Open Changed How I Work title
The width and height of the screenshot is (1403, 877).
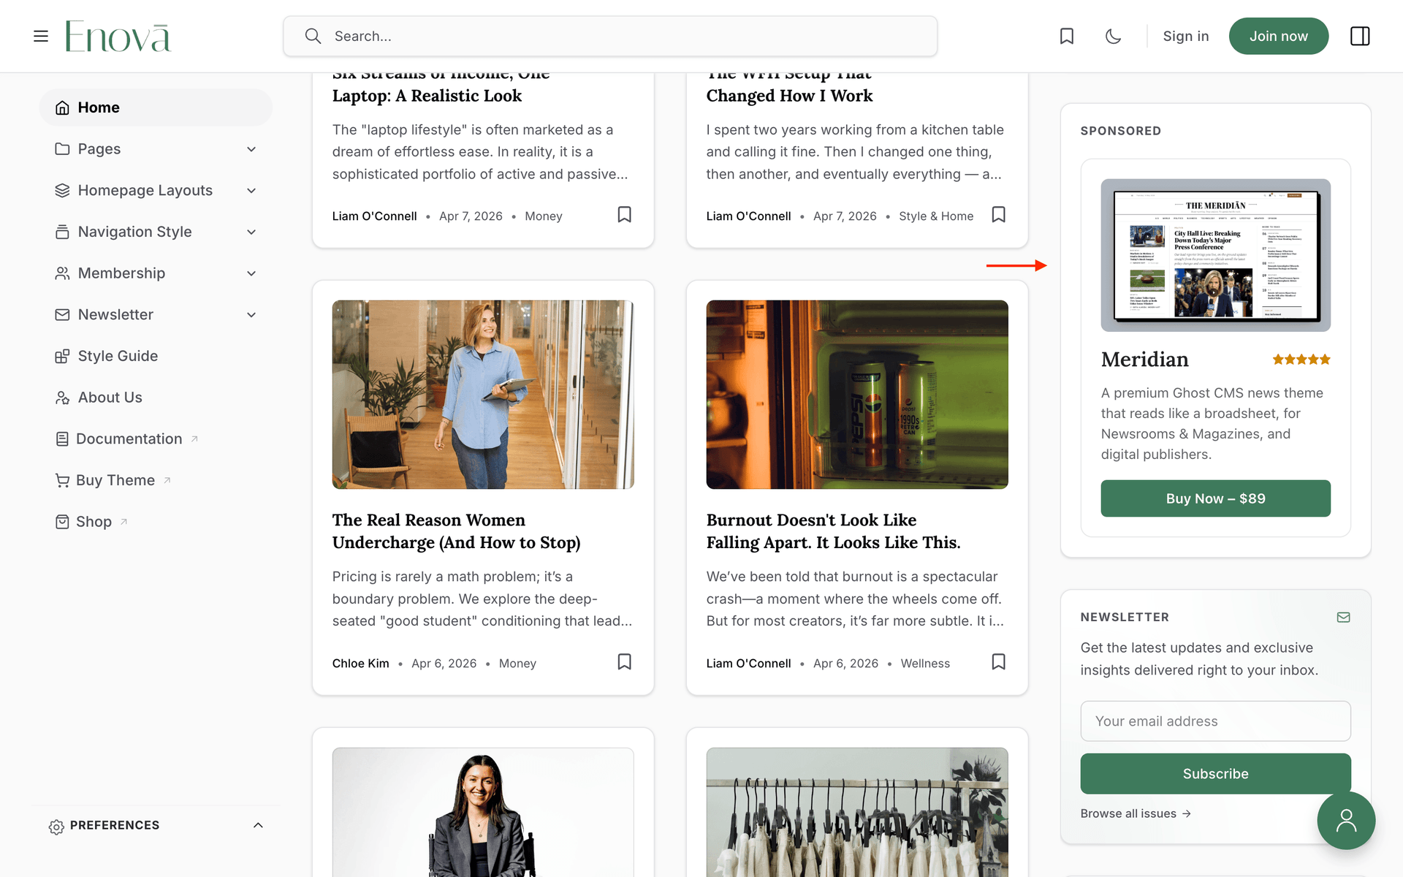click(x=789, y=96)
